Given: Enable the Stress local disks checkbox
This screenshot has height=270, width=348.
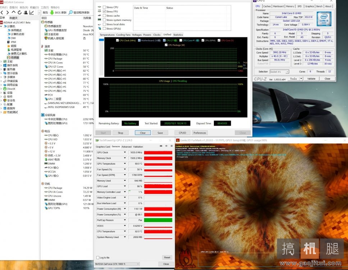Looking at the screenshot, I should tap(104, 24).
